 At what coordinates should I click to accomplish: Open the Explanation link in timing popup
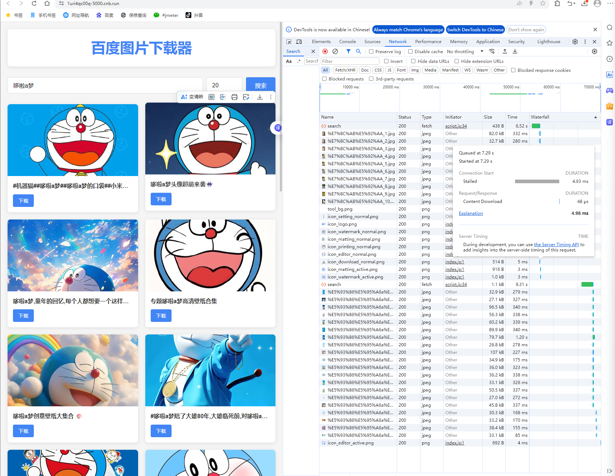[x=471, y=213]
